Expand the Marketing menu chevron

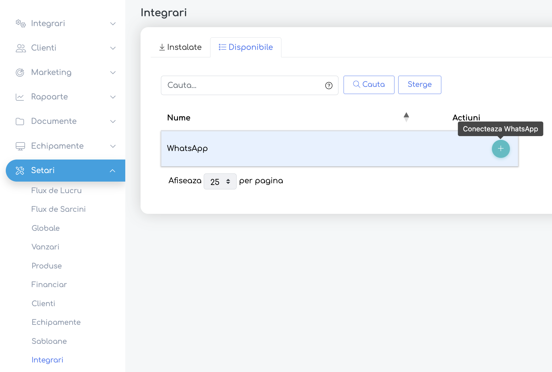(113, 73)
